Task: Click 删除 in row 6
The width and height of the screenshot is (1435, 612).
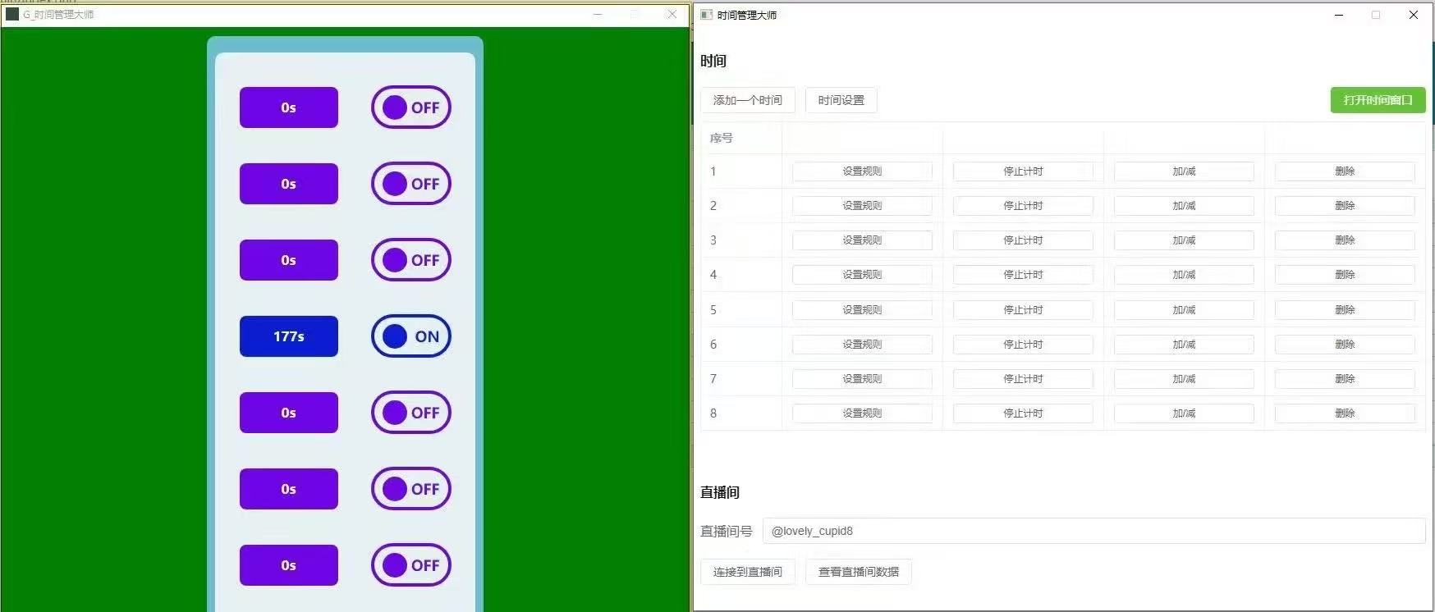Action: coord(1345,345)
